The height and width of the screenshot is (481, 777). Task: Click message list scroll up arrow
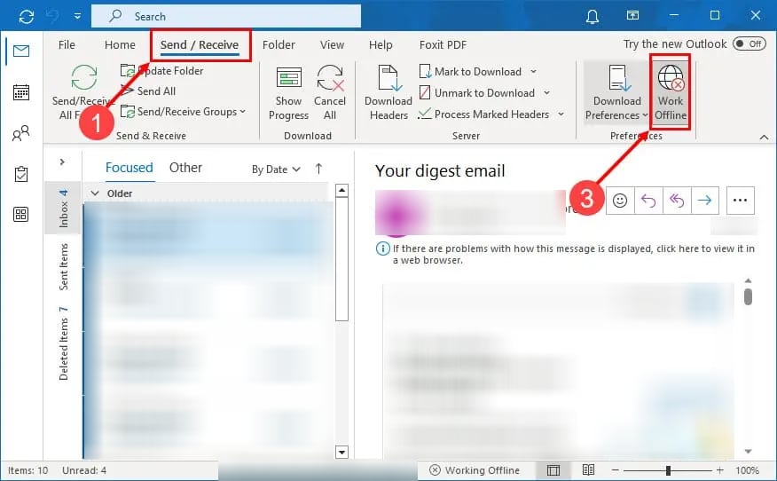pos(341,191)
